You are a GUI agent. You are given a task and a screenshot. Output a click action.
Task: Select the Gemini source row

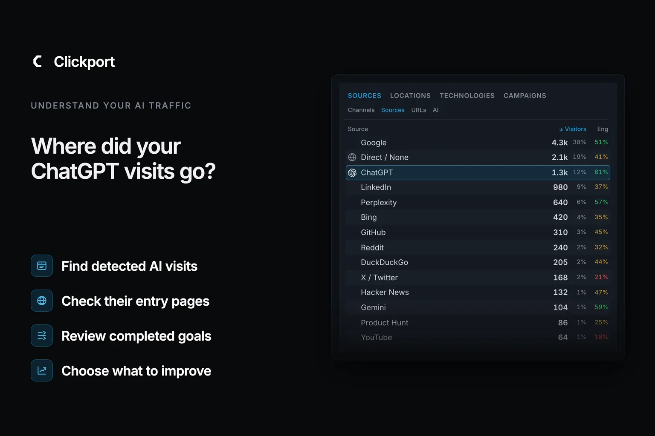pos(478,307)
